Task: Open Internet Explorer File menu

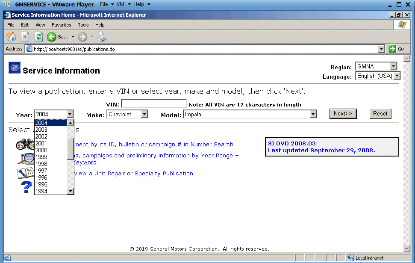Action: [11, 25]
